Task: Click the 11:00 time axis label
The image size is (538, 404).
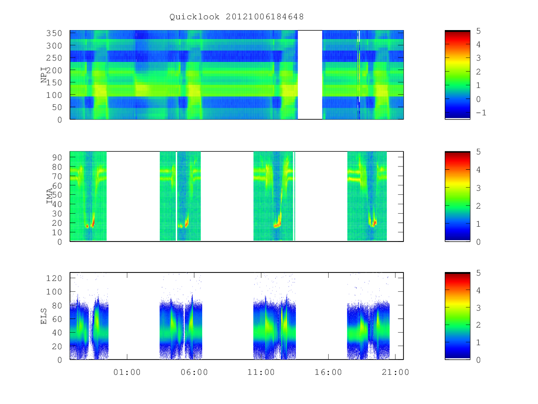Action: [261, 372]
